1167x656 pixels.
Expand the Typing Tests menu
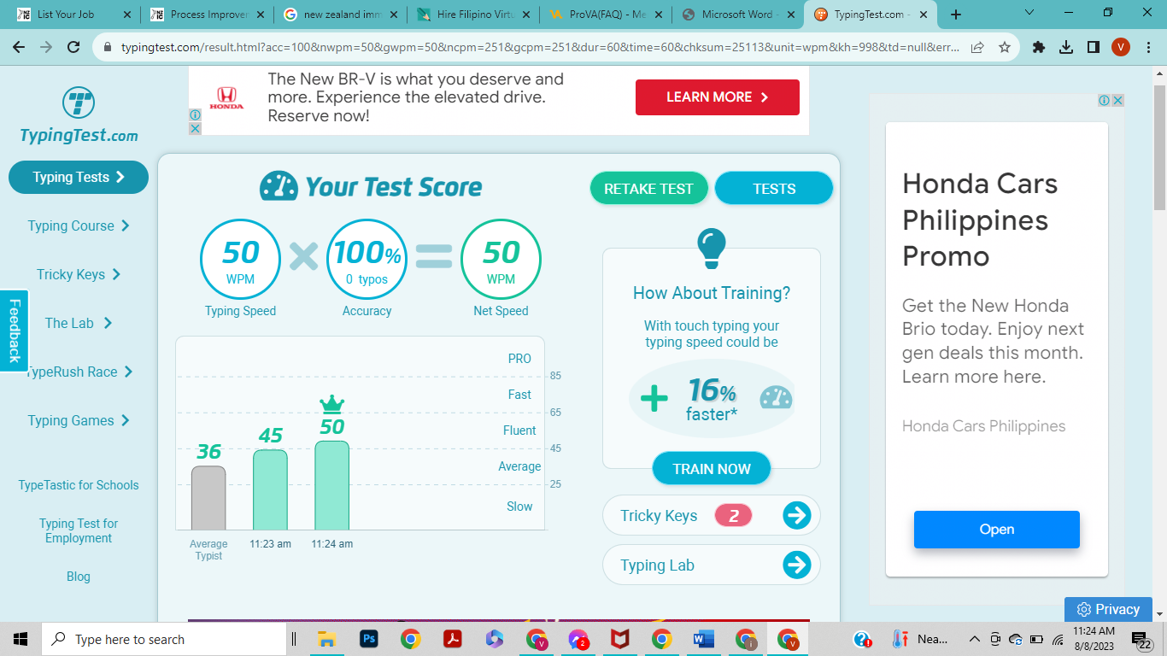tap(79, 177)
